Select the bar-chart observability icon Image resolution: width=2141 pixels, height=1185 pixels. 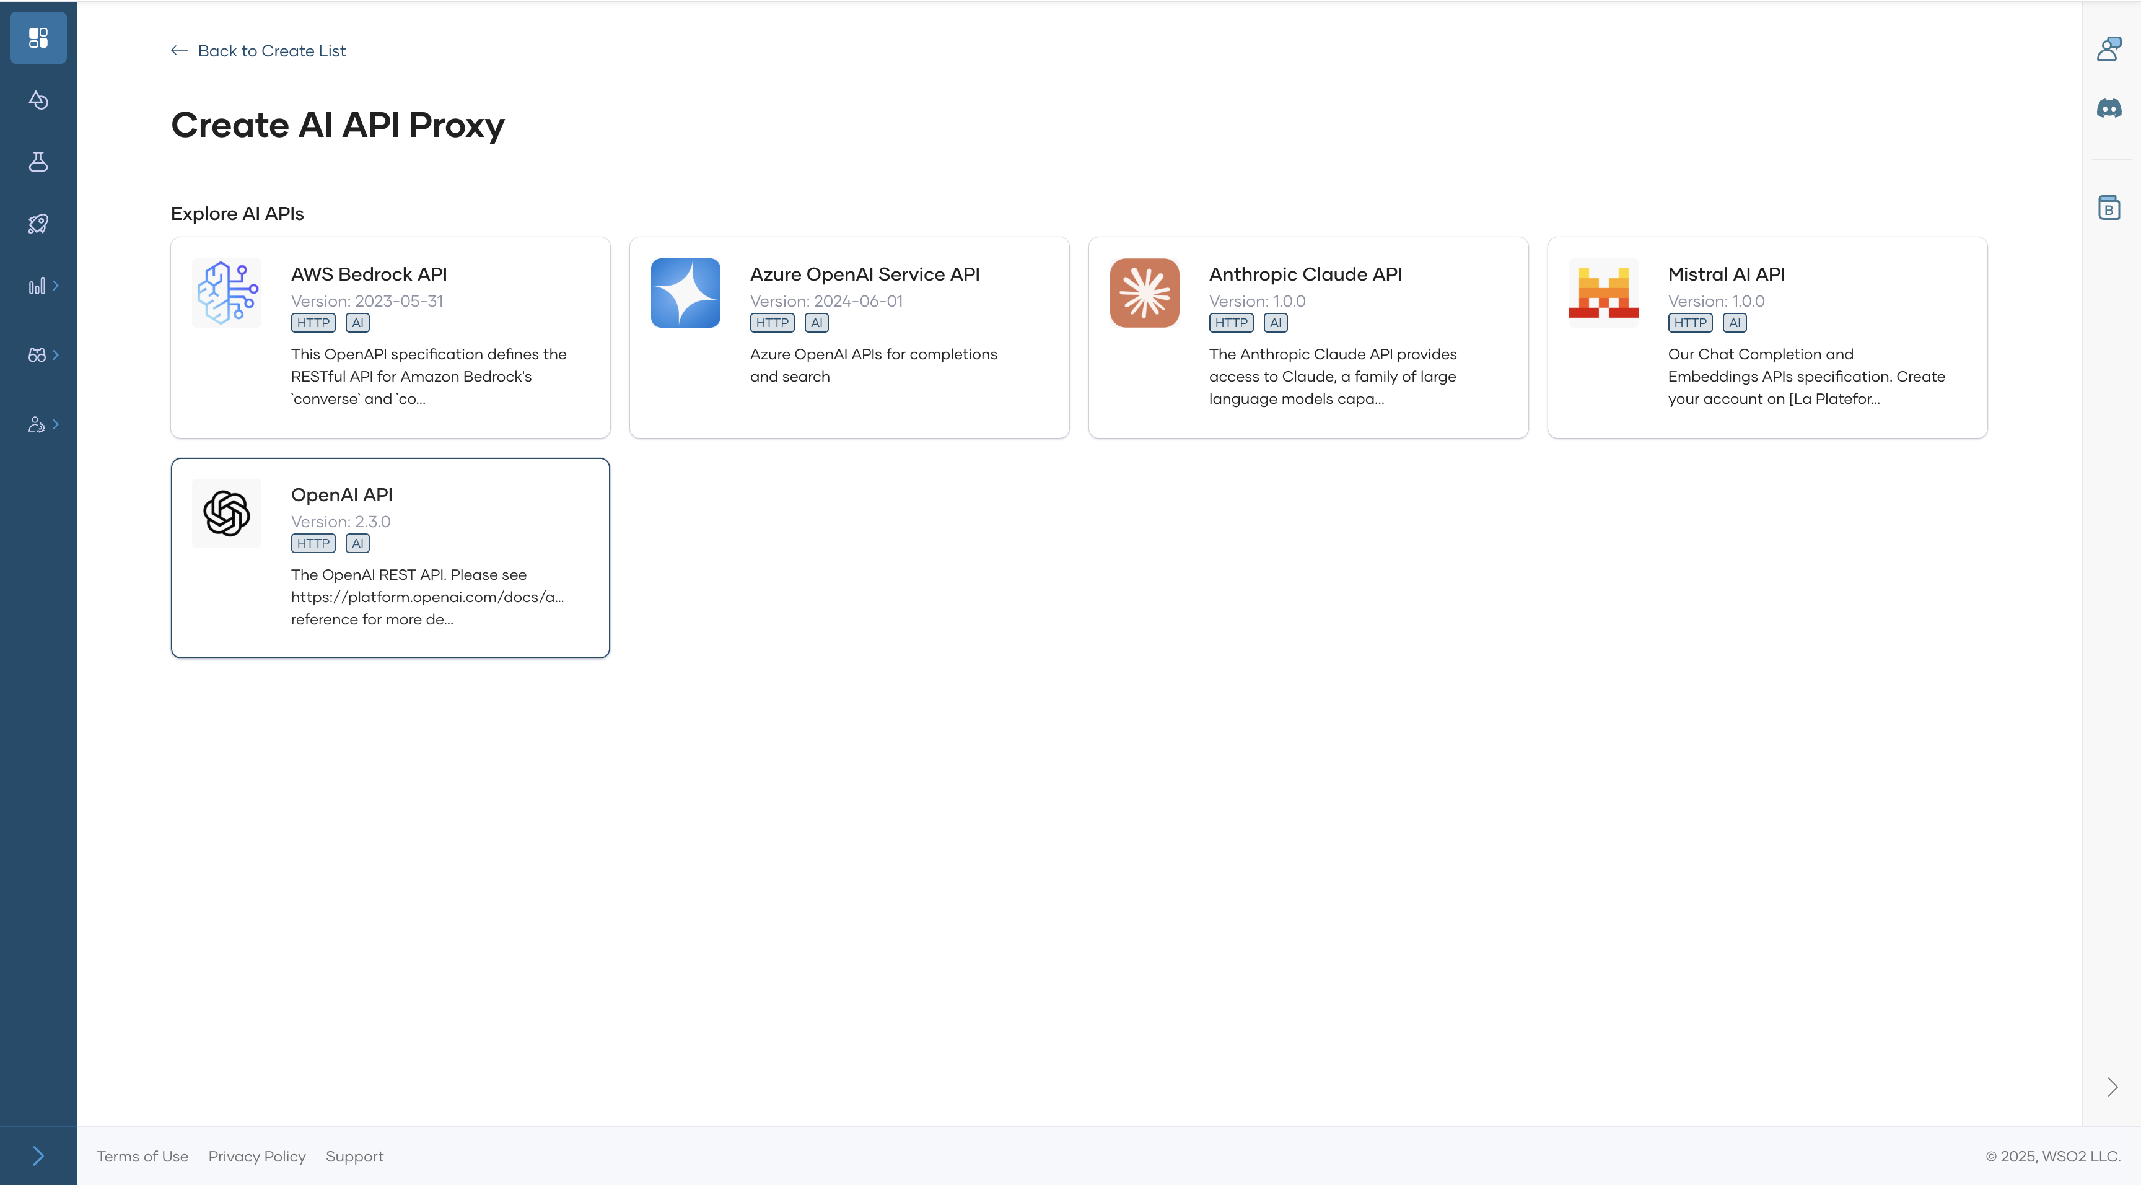tap(37, 285)
